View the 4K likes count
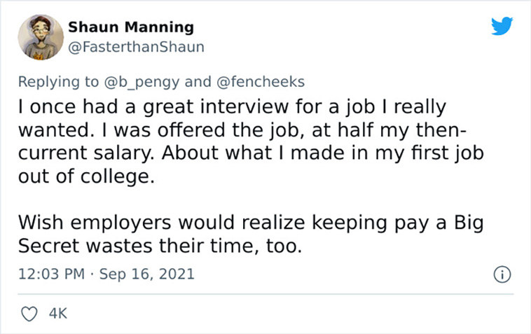 point(58,314)
